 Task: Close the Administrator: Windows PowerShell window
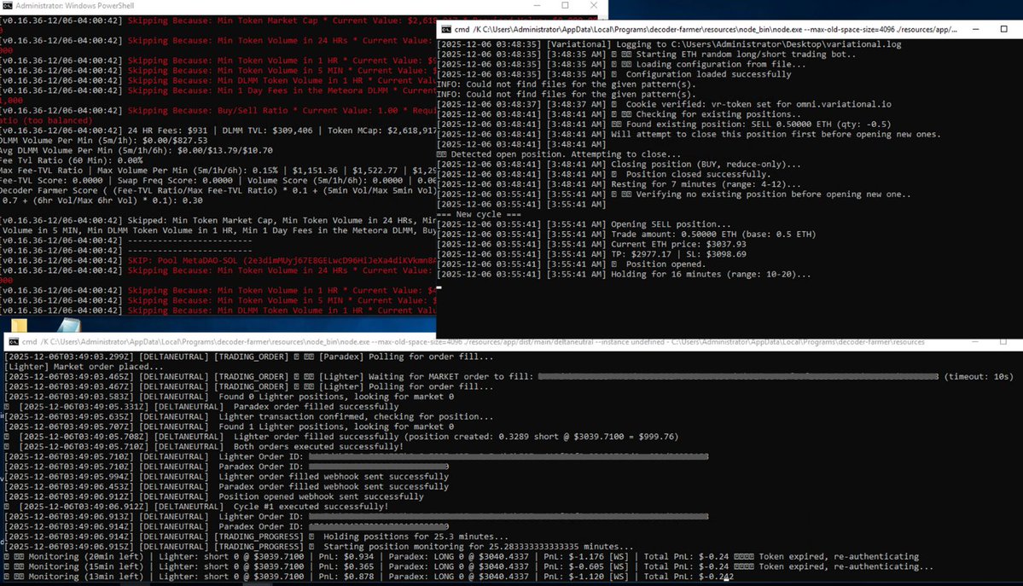tap(594, 5)
